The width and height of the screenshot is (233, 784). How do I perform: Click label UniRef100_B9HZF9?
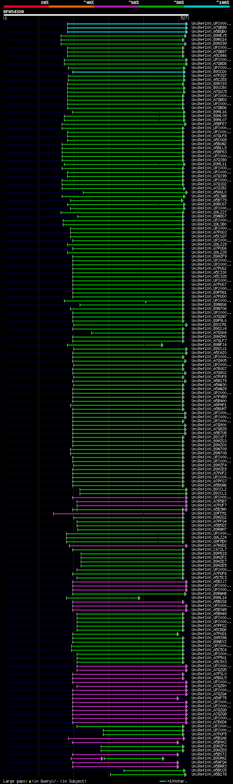(x=209, y=256)
